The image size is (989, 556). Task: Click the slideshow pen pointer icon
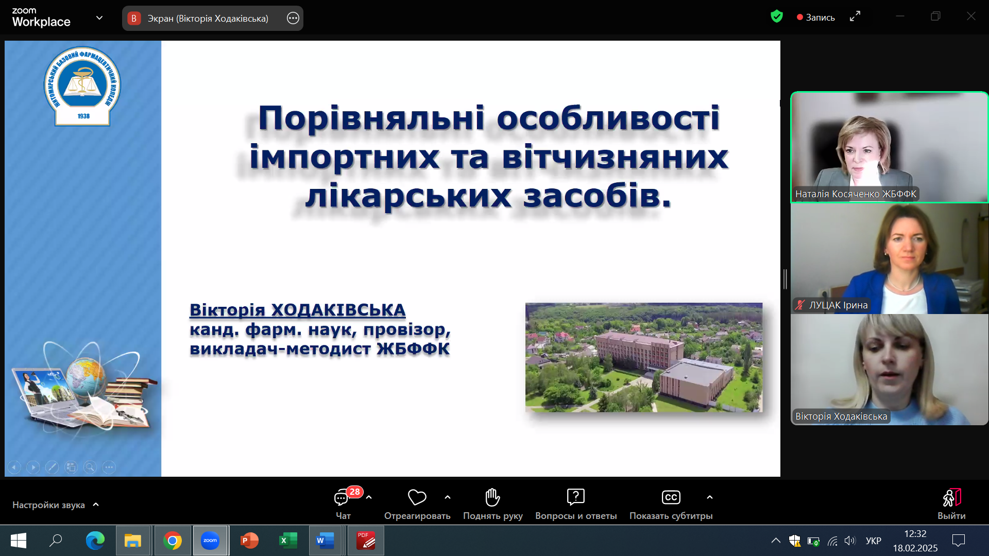[52, 467]
